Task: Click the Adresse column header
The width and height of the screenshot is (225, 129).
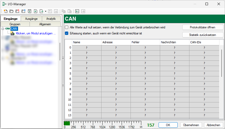Action: pos(116,42)
